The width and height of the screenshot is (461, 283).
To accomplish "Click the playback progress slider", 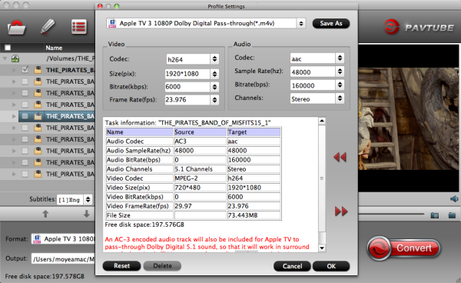I will coord(391,214).
